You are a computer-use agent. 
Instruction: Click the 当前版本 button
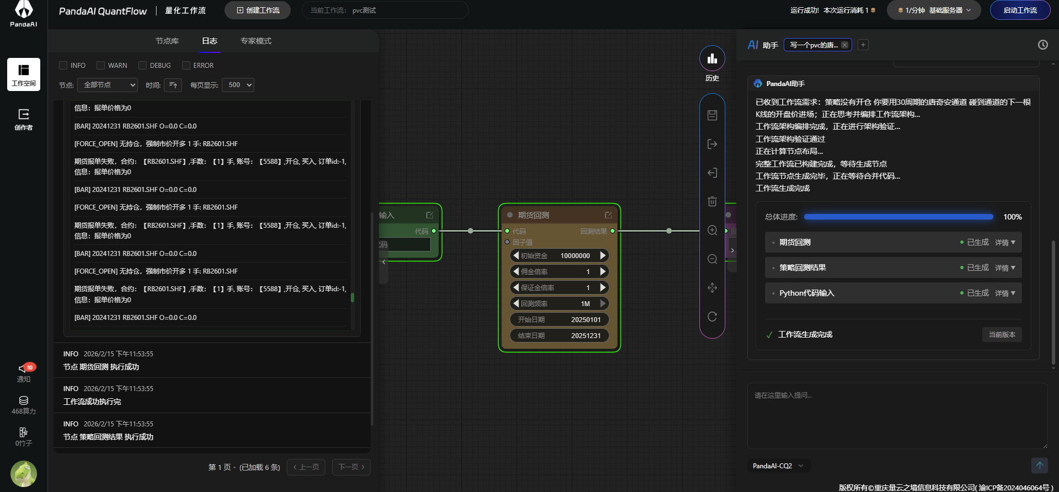tap(1002, 335)
